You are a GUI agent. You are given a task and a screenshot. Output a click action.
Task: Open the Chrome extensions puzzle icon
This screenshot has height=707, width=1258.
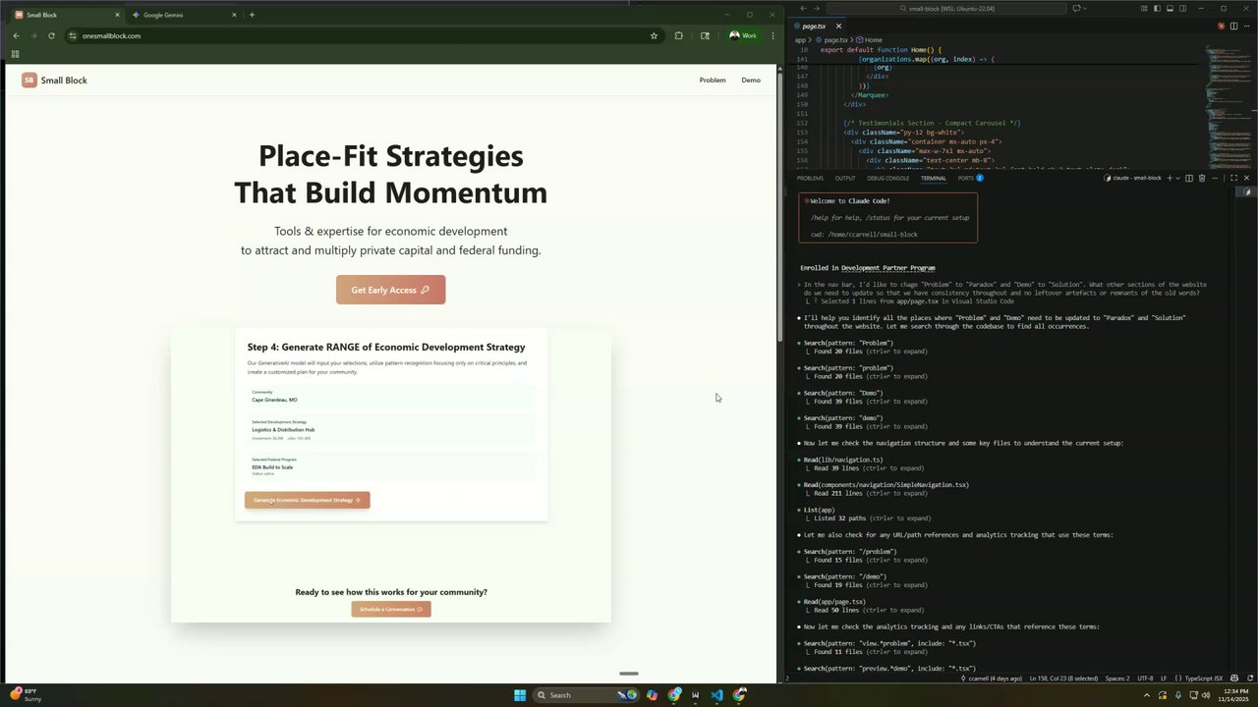click(678, 35)
